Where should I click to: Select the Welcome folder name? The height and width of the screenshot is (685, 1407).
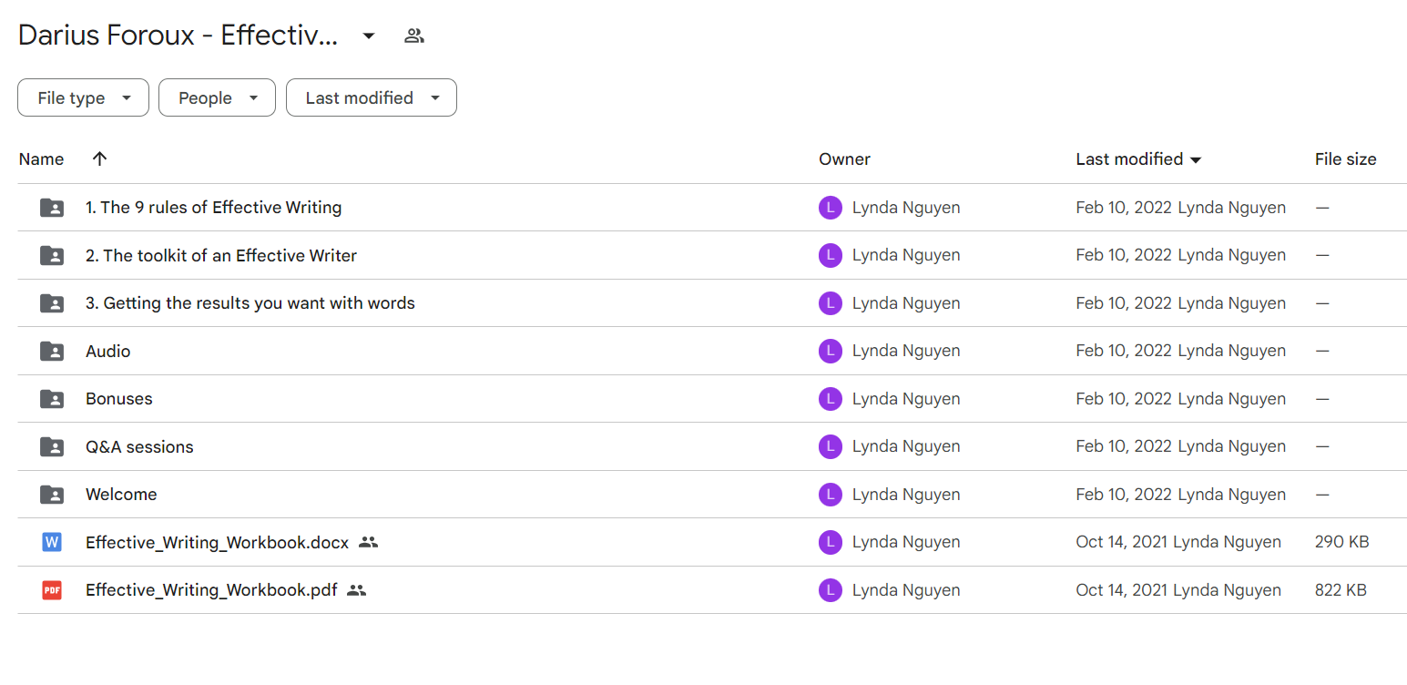[121, 495]
